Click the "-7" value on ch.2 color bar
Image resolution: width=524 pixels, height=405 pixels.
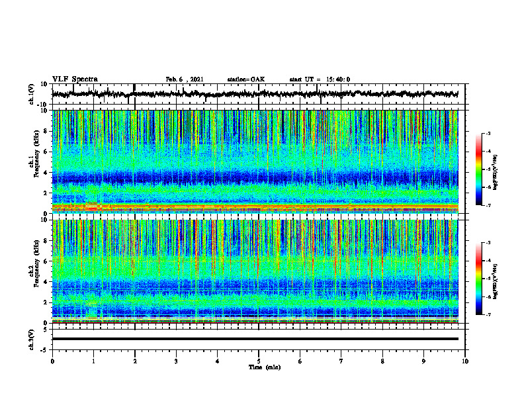click(x=488, y=314)
